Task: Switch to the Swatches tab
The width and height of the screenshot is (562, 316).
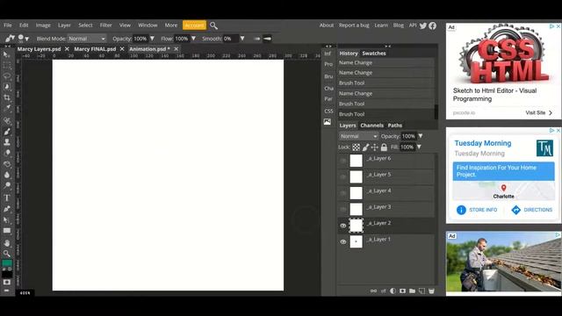Action: point(374,54)
